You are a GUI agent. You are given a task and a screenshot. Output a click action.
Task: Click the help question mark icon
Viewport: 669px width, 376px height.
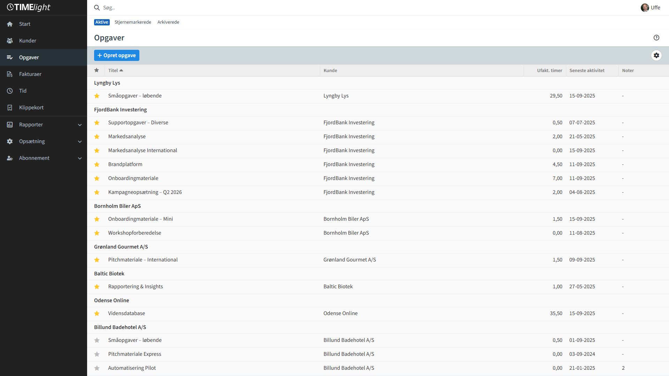(656, 38)
